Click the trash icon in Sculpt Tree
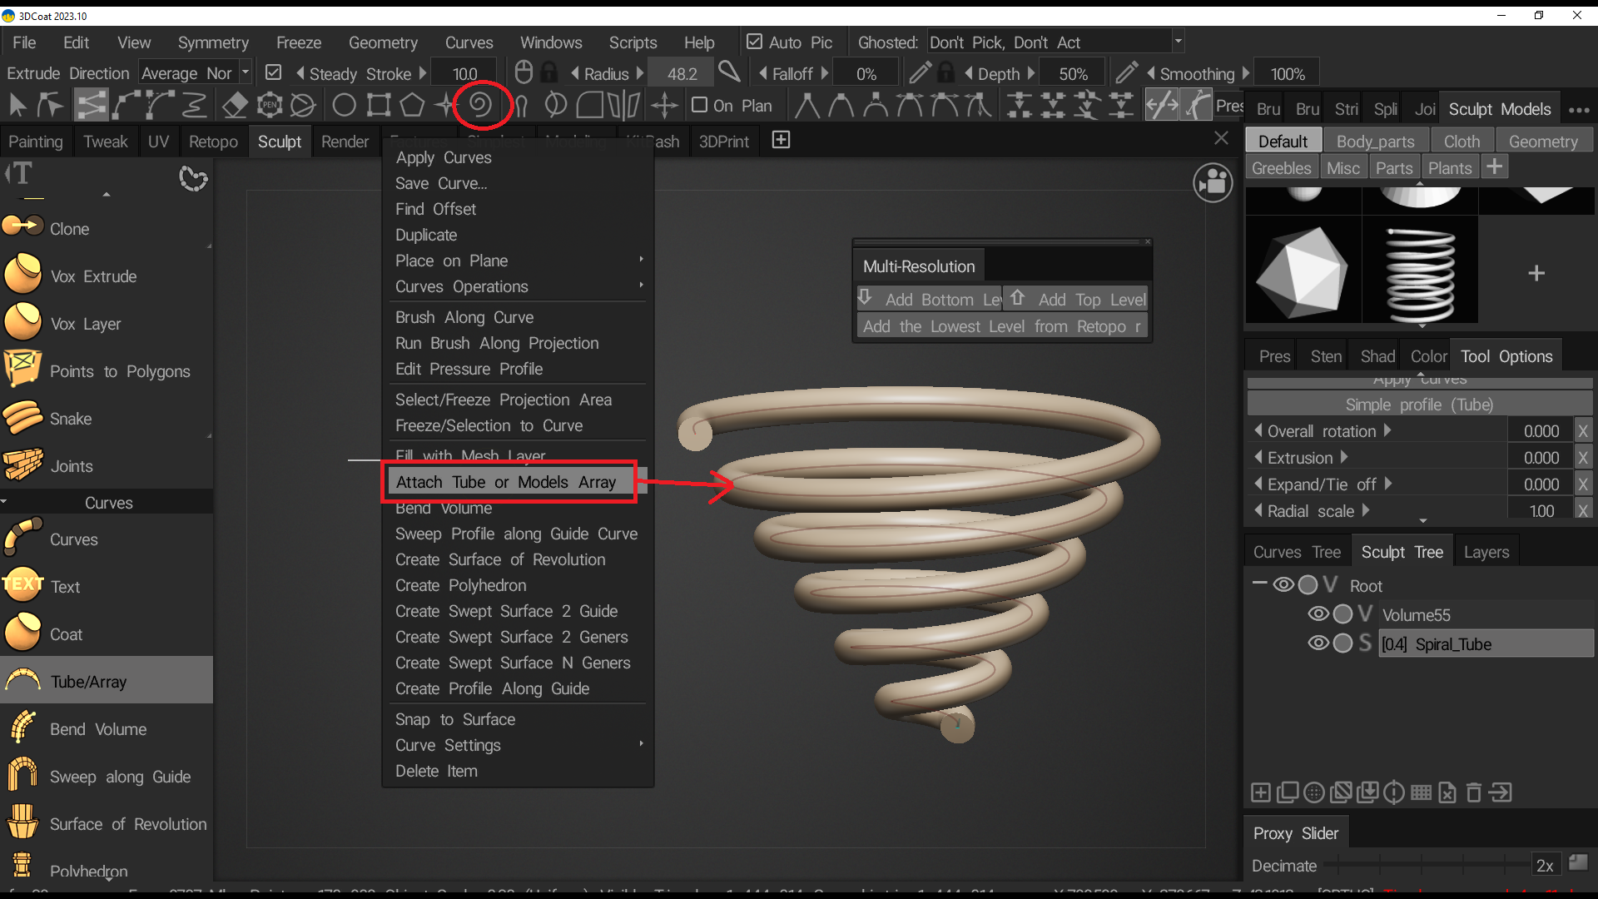 1473,792
